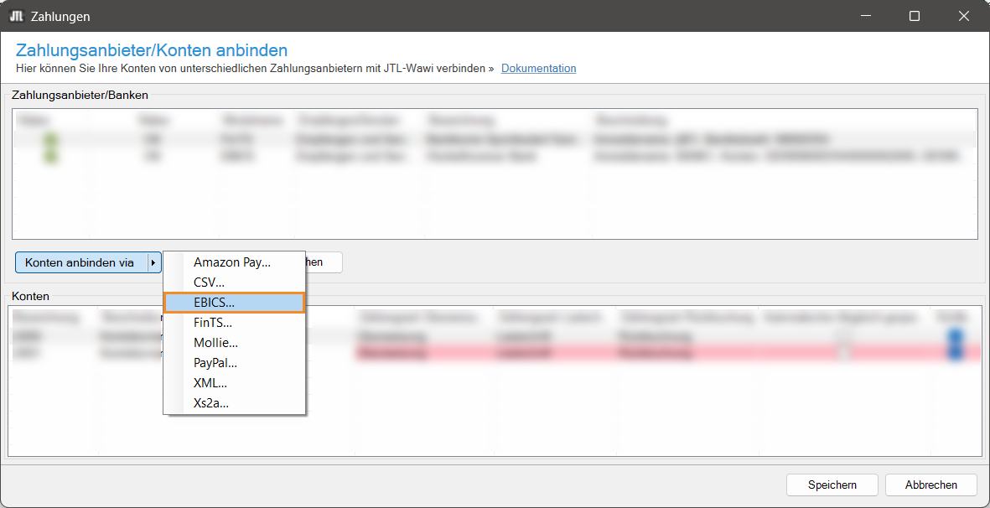Image resolution: width=990 pixels, height=508 pixels.
Task: Choose 'Xs2a...' at the menu bottom
Action: [x=211, y=402]
